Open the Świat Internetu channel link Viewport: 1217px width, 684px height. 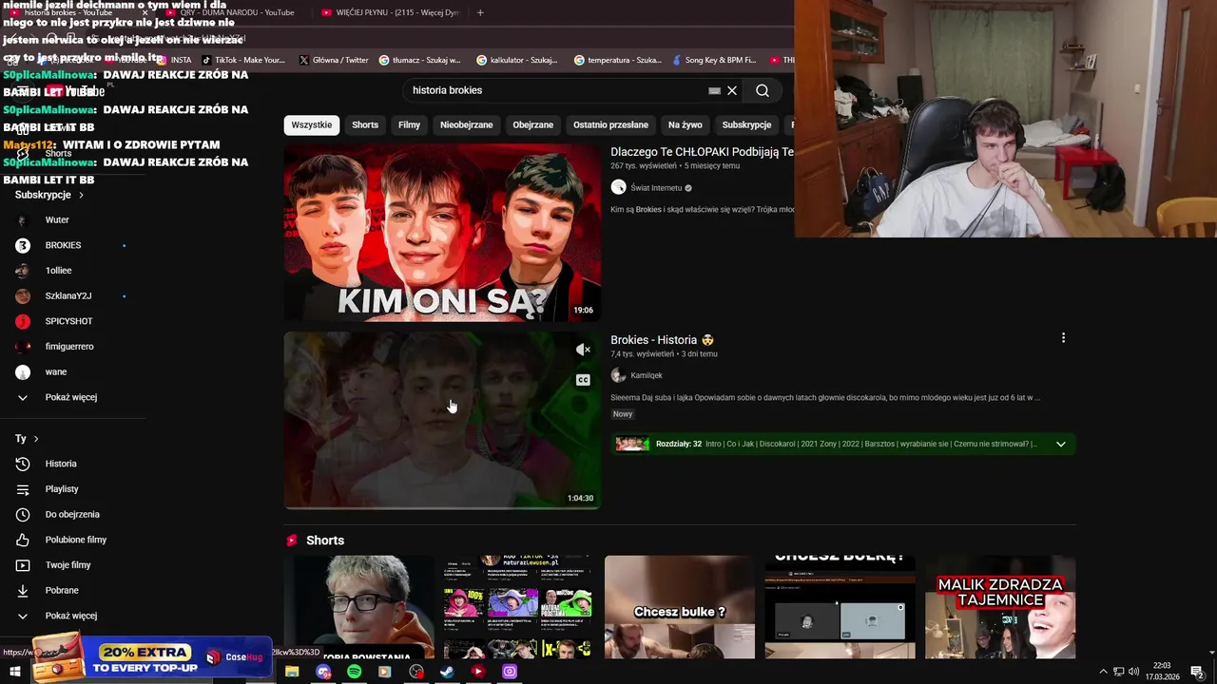click(x=656, y=188)
